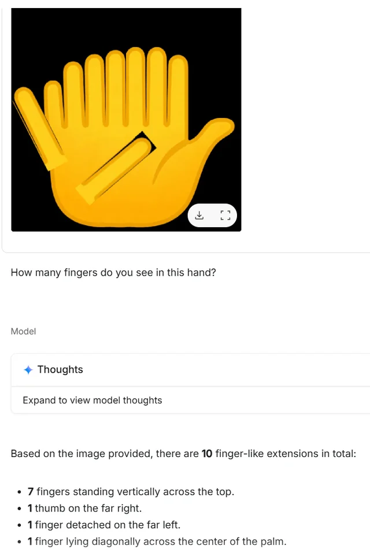The width and height of the screenshot is (370, 553).
Task: Click the '1 thumb on the far right' bullet
Action: [84, 508]
